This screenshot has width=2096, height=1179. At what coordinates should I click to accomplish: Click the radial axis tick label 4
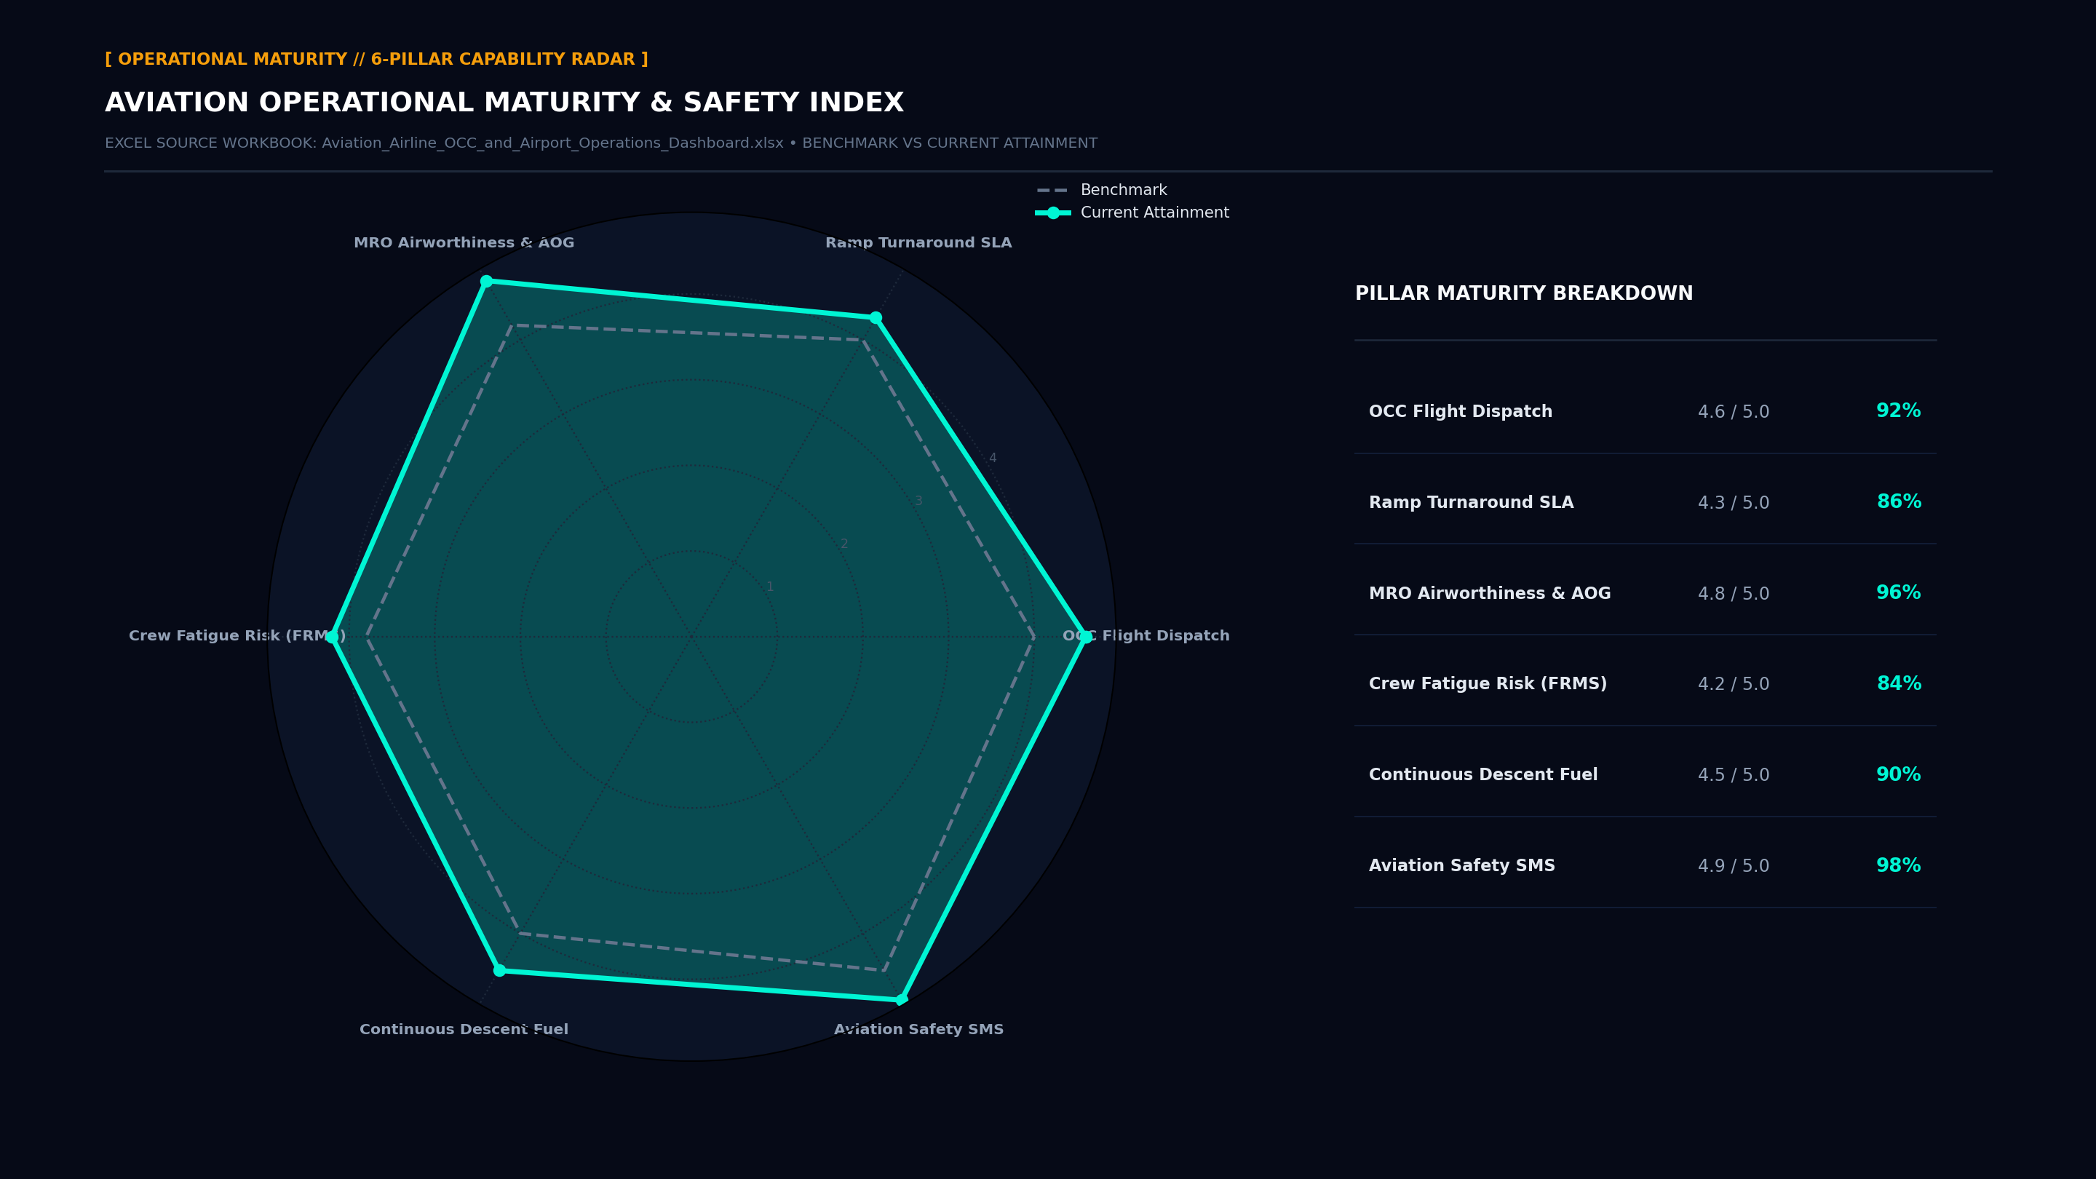993,458
